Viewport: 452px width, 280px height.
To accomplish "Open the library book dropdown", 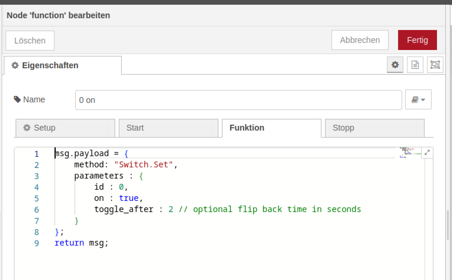I will tap(418, 100).
